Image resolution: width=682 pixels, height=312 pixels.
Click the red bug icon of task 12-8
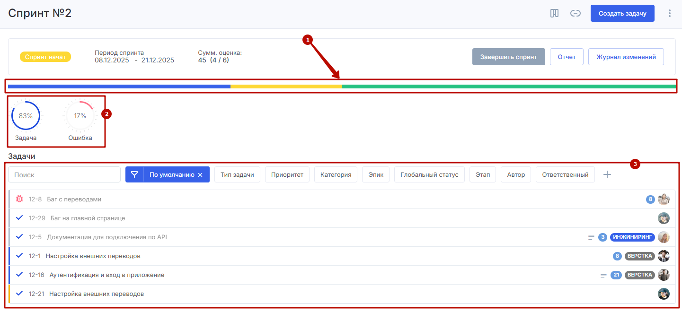point(19,199)
